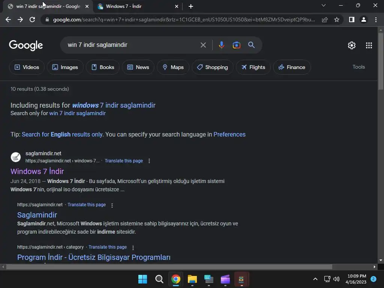Close the Google search tab
This screenshot has height=288, width=384.
tap(87, 6)
